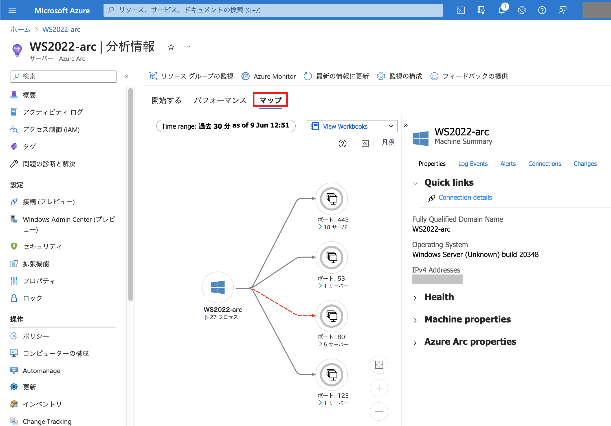
Task: Open 監視の構成 monitoring configuration
Action: pos(399,76)
